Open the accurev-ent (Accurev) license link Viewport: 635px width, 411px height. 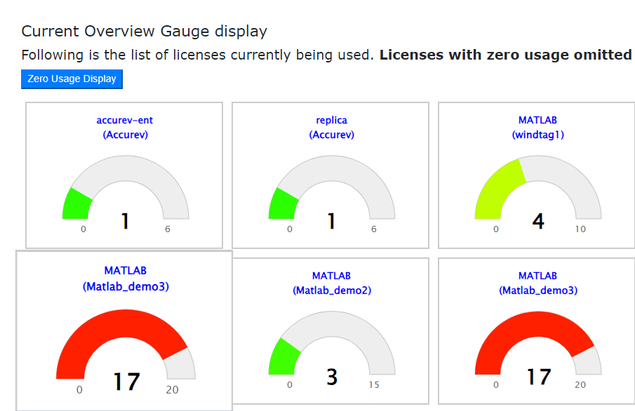click(x=123, y=126)
